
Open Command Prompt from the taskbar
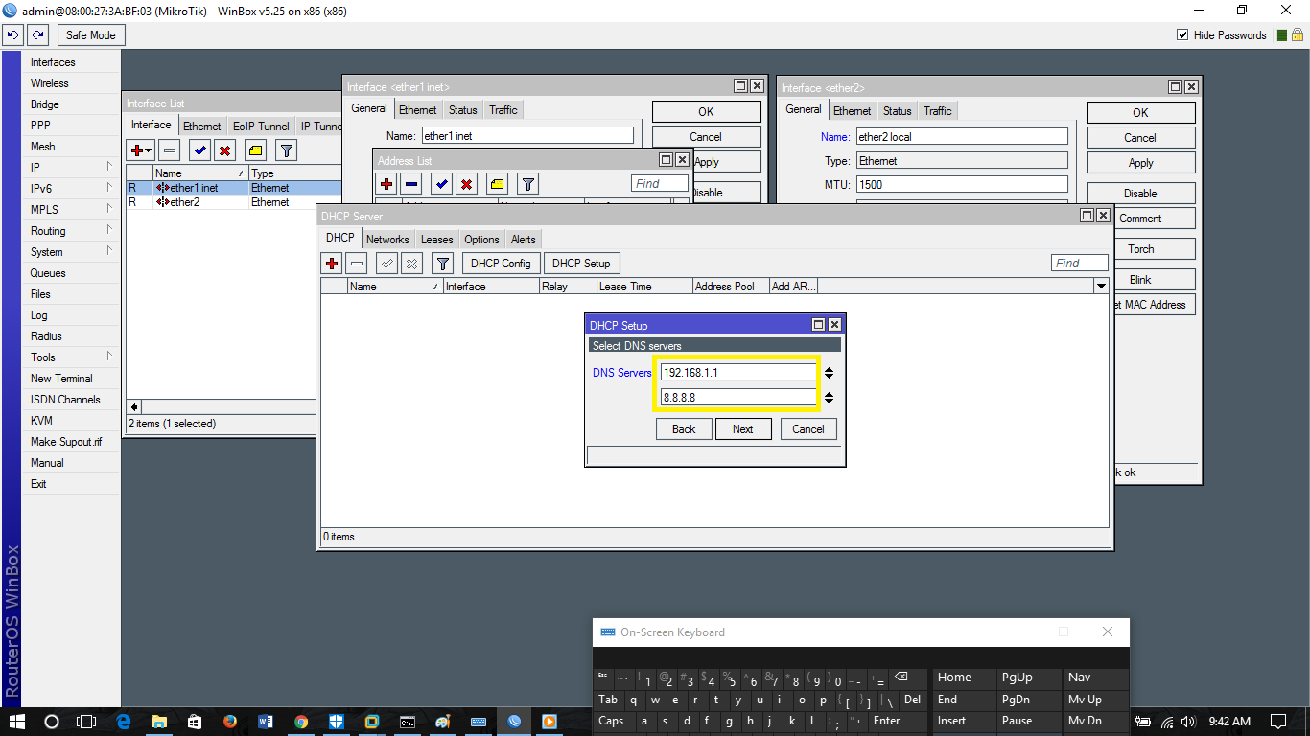point(408,722)
